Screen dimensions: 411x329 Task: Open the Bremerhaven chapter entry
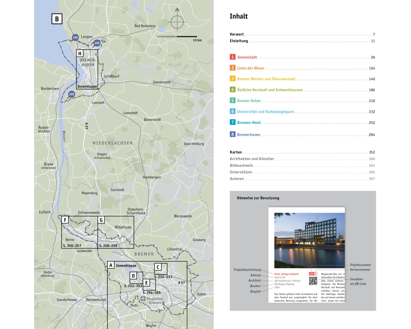coord(249,135)
